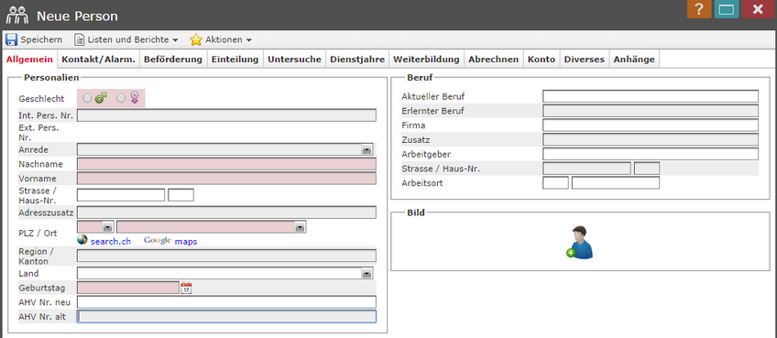
Task: Click the Region / Kanton field
Action: 226,256
